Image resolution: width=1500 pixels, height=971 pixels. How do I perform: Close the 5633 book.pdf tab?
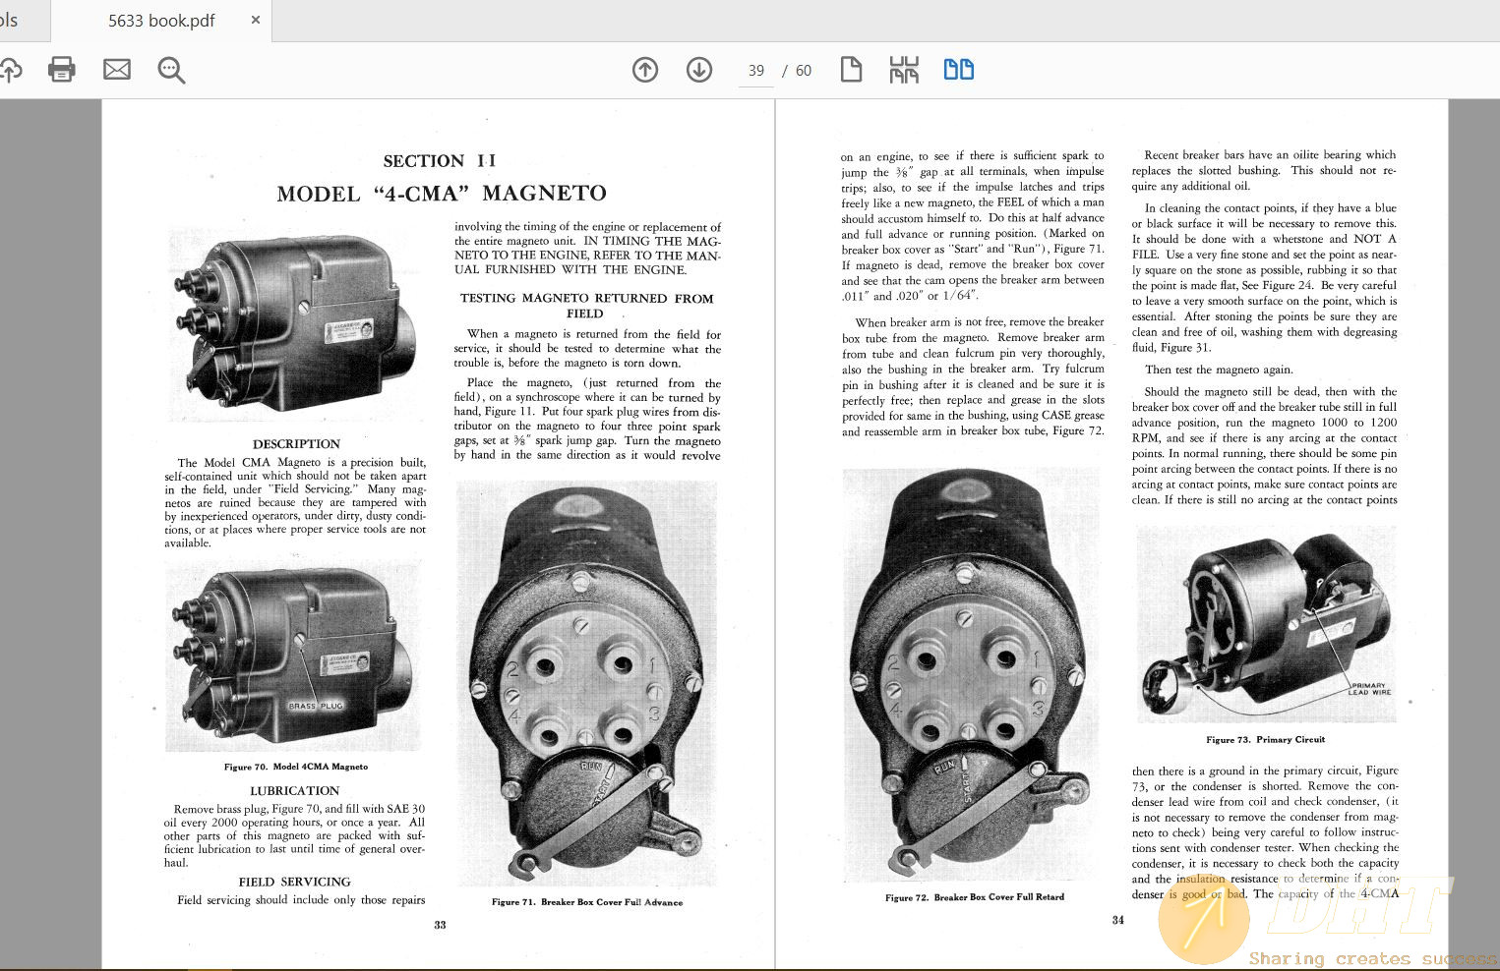pos(255,20)
